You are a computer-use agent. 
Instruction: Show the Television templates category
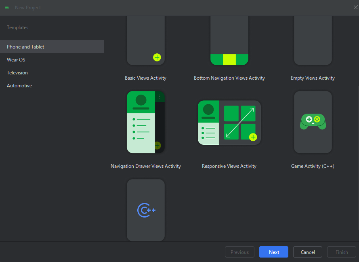[x=52, y=73]
